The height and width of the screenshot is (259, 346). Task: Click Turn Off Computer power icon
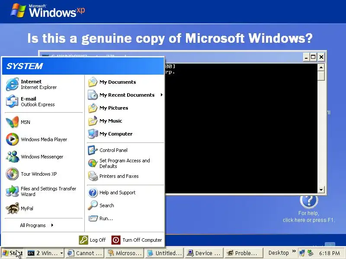click(116, 240)
